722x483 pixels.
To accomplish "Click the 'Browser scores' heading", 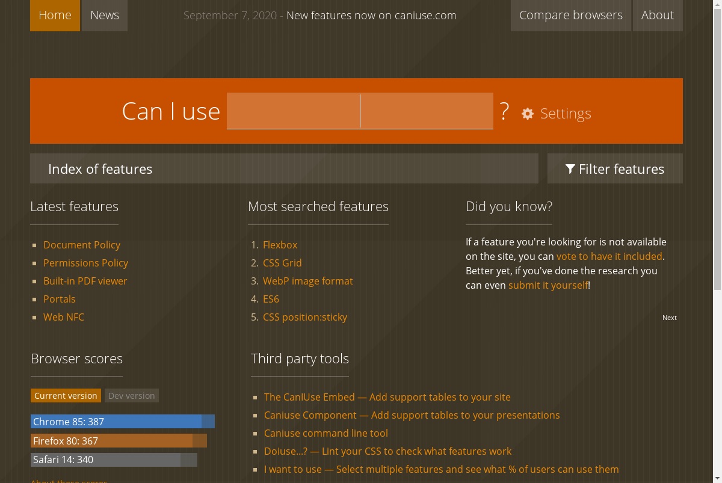I will pyautogui.click(x=76, y=358).
